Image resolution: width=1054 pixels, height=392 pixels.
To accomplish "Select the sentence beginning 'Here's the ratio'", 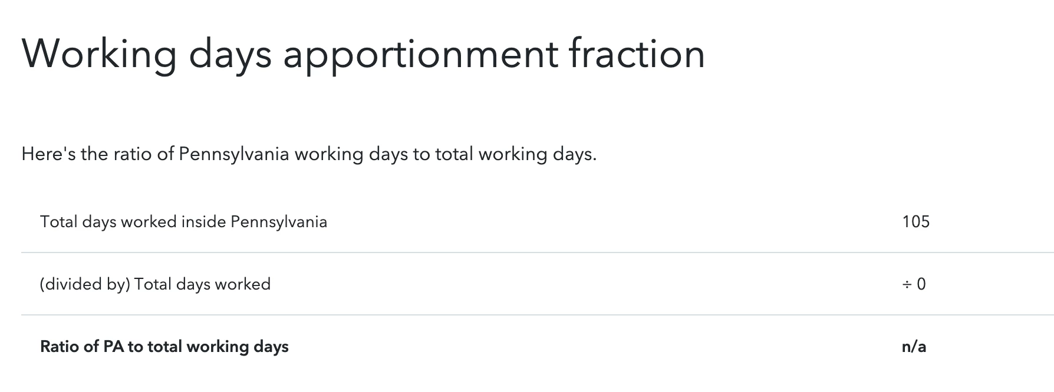I will (x=309, y=154).
